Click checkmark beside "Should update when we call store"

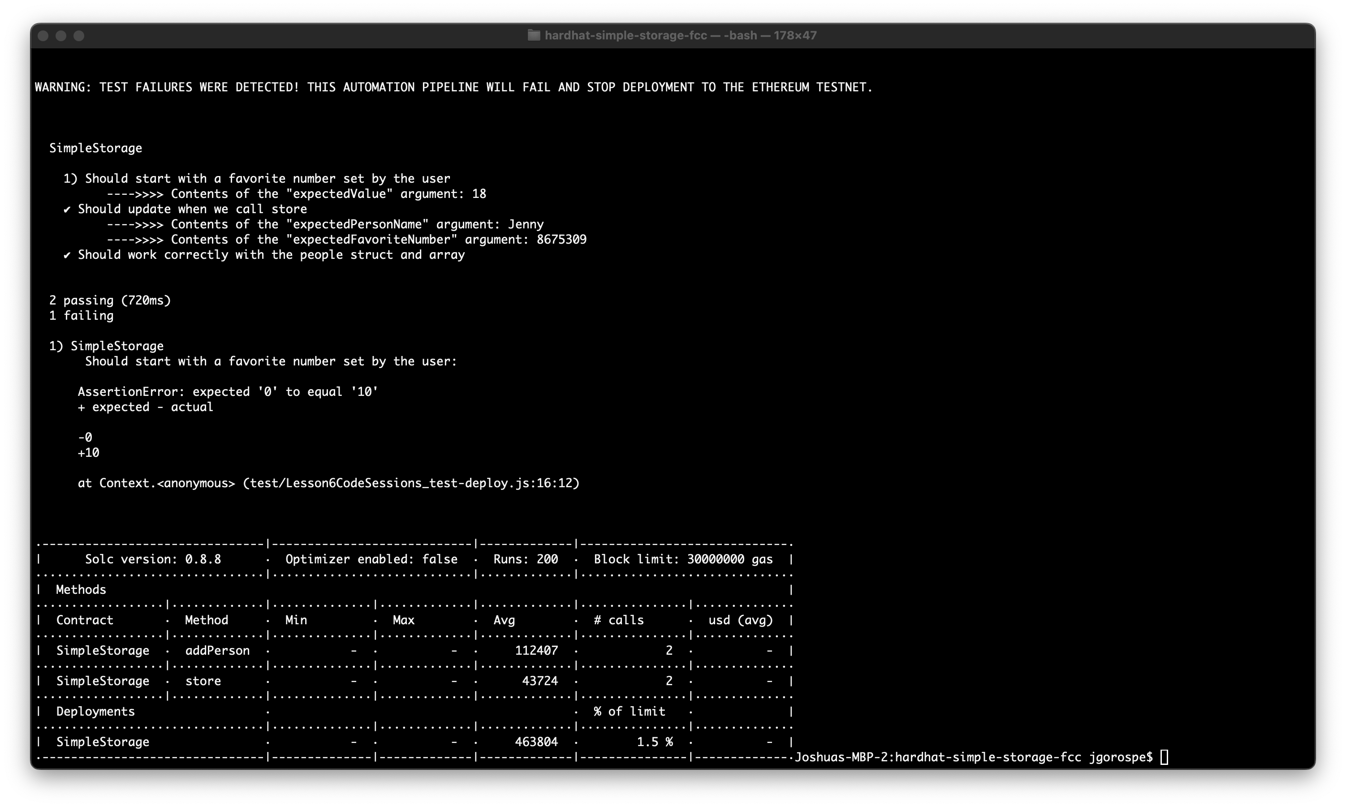[x=67, y=210]
